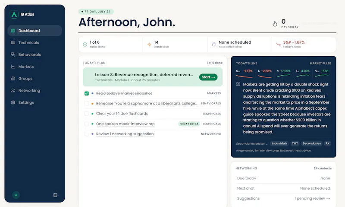Open the Rehearse sophomore liberal arts task
Image resolution: width=345 pixels, height=207 pixels.
point(147,103)
